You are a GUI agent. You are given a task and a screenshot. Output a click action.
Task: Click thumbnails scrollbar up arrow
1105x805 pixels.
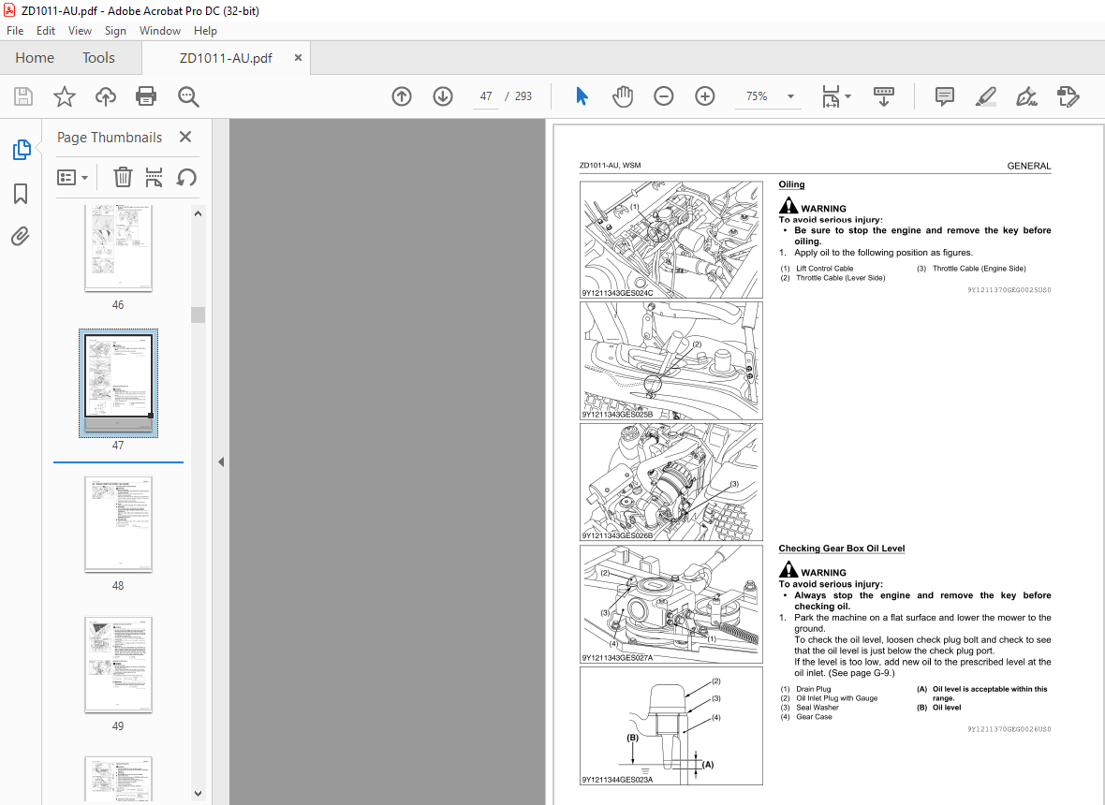198,213
